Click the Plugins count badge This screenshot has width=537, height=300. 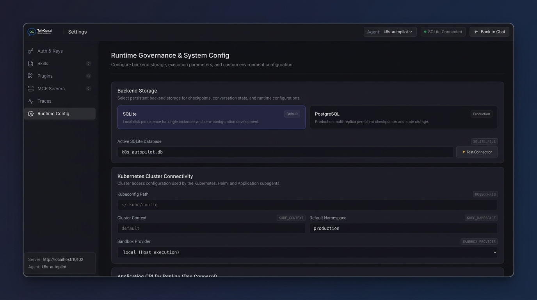89,76
